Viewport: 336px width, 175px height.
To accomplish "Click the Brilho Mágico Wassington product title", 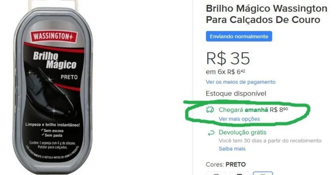I will tap(266, 14).
